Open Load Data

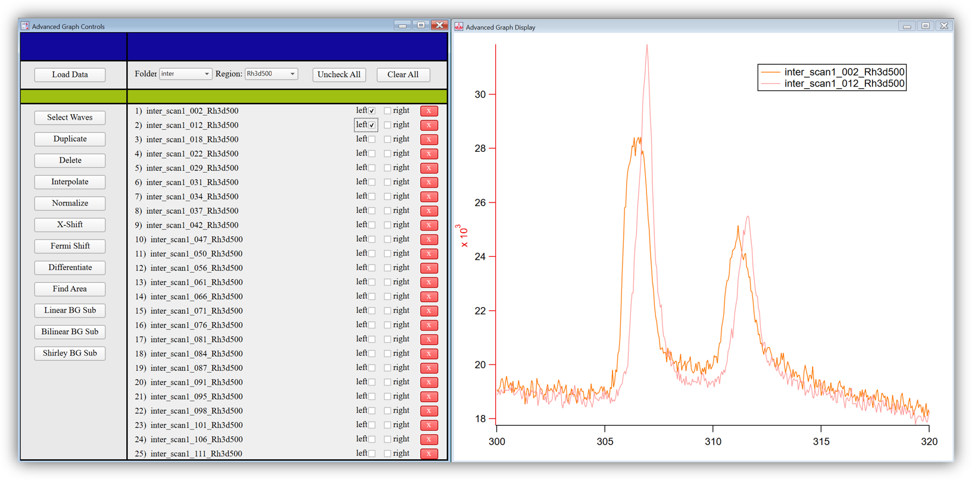click(70, 74)
